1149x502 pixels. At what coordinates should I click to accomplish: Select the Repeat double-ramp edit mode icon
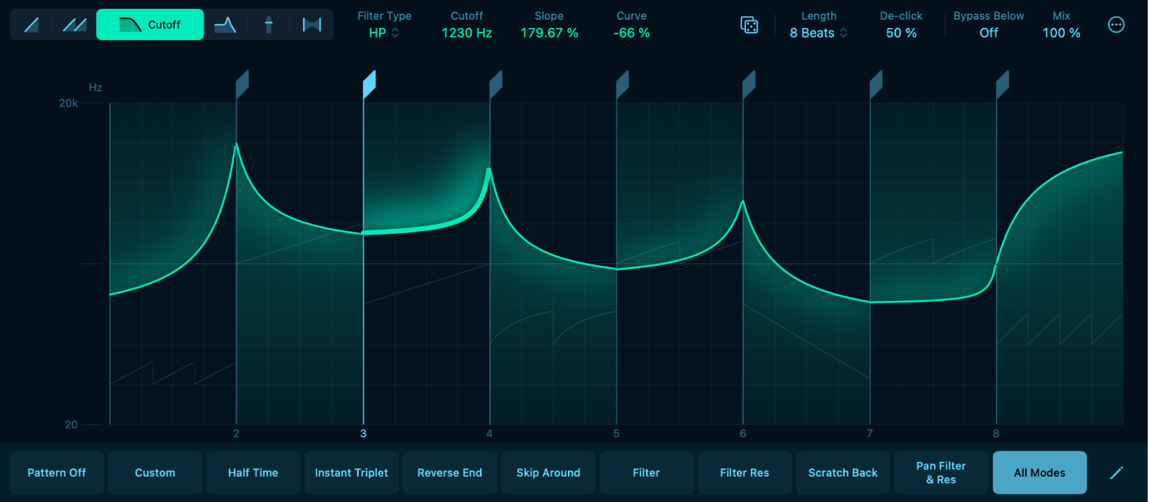75,25
